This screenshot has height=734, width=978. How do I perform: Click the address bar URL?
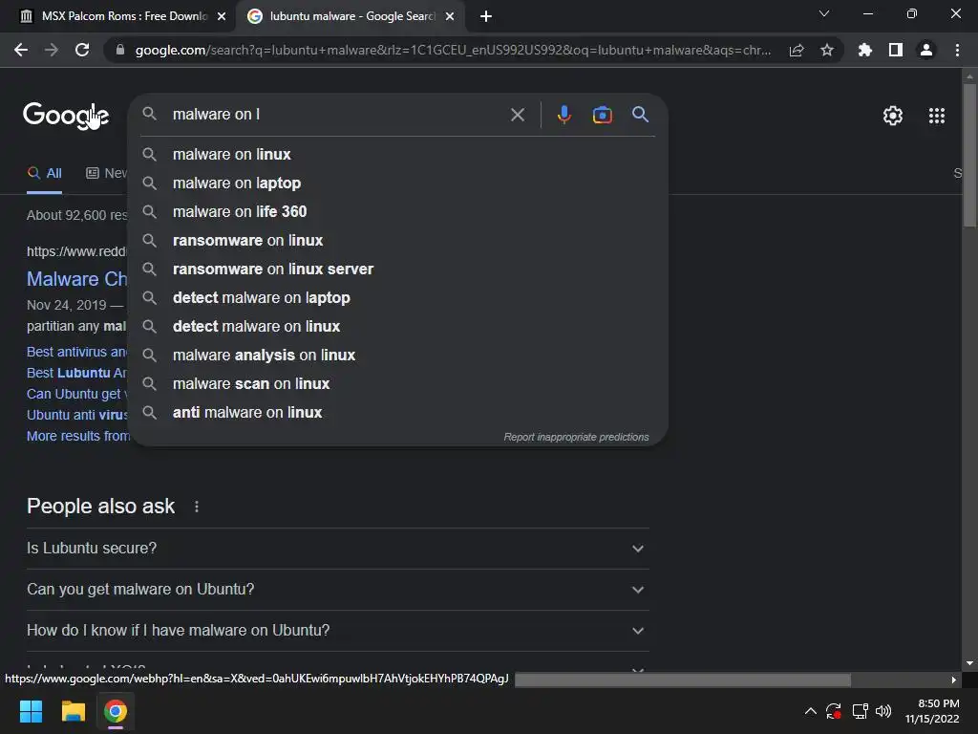[453, 50]
